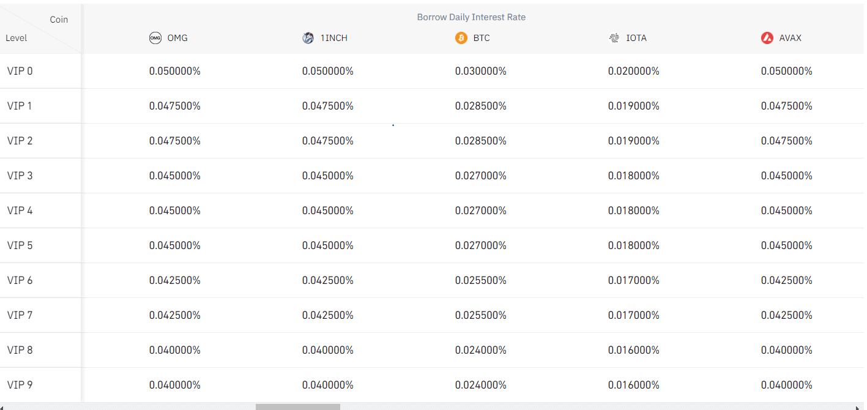The width and height of the screenshot is (867, 410).
Task: Click the VIP 7 level label
Action: pos(20,315)
